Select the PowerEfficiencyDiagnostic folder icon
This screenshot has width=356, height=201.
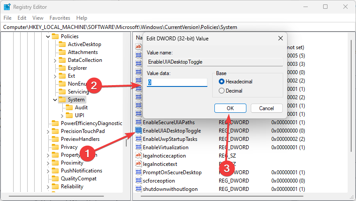pos(55,123)
